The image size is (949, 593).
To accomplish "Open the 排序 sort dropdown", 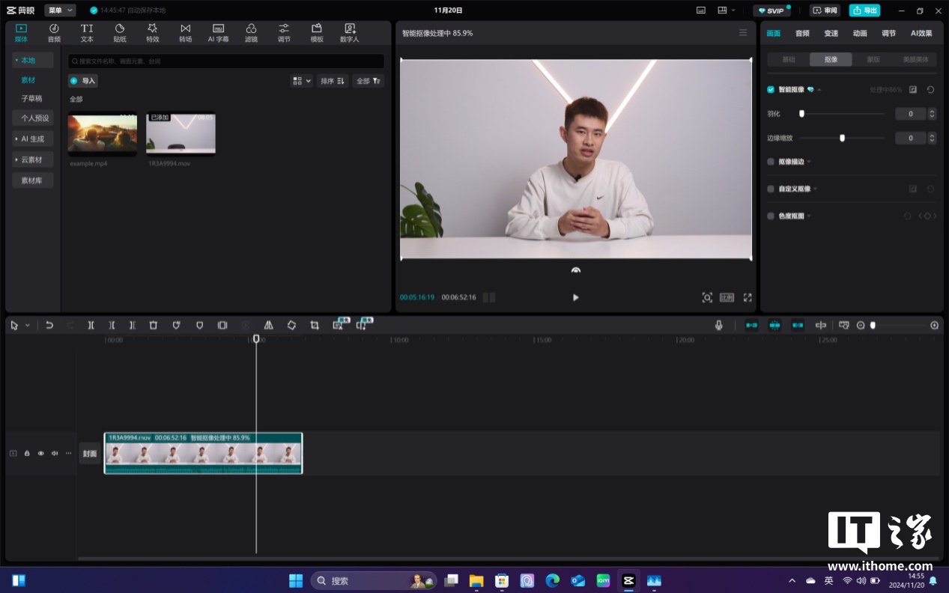I will pyautogui.click(x=332, y=81).
